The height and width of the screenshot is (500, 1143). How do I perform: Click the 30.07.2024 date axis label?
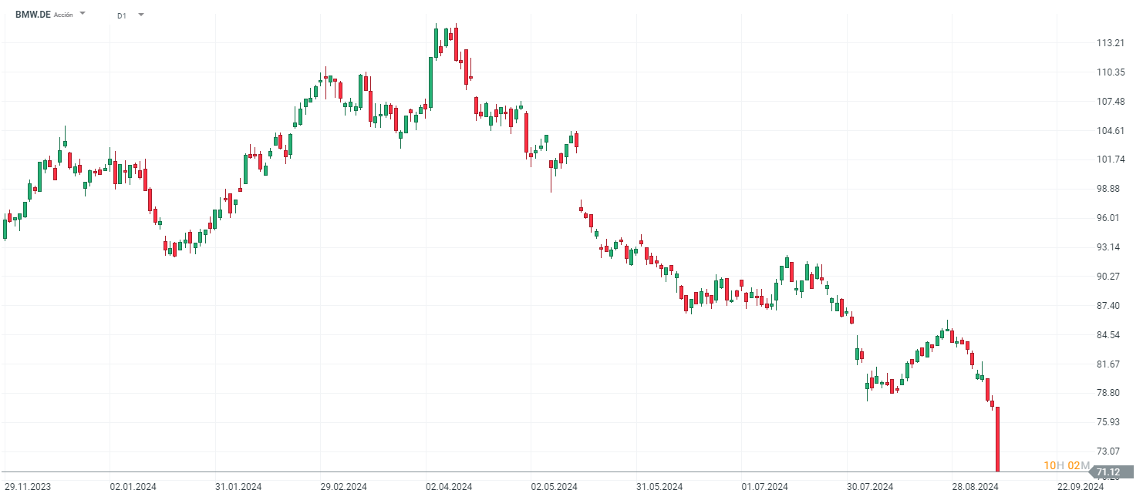[x=870, y=487]
